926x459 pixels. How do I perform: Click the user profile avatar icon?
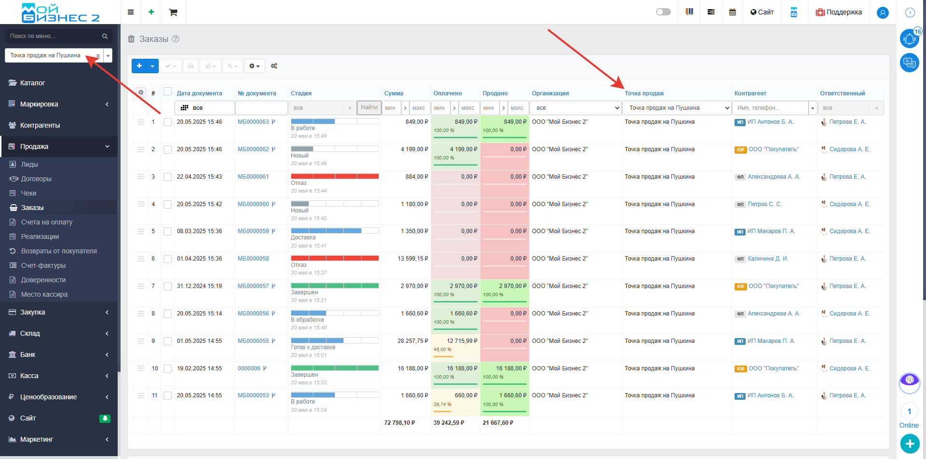point(883,13)
